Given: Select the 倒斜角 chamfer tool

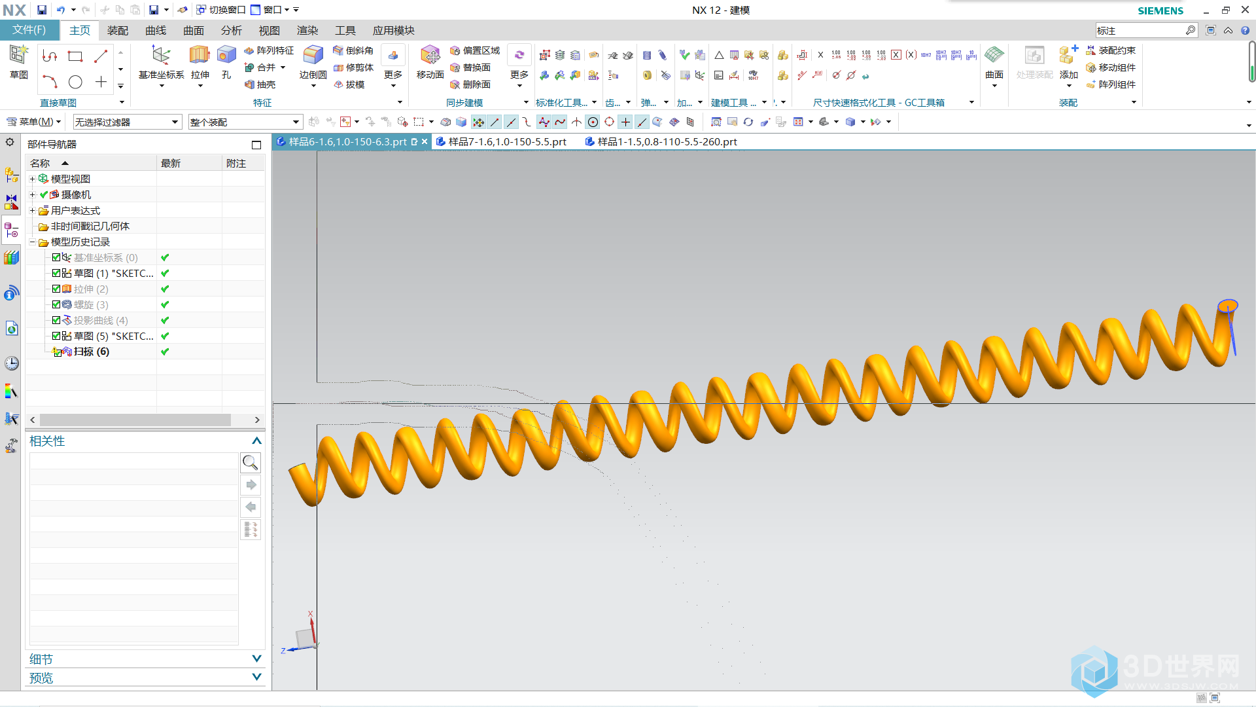Looking at the screenshot, I should tap(353, 50).
